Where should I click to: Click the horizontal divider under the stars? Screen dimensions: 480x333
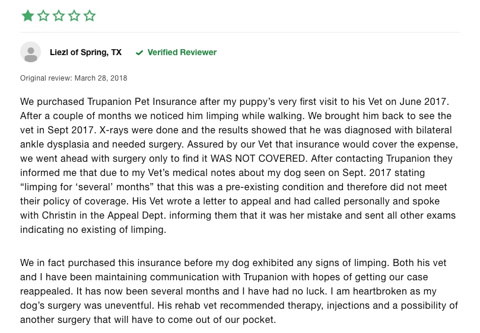pos(240,32)
